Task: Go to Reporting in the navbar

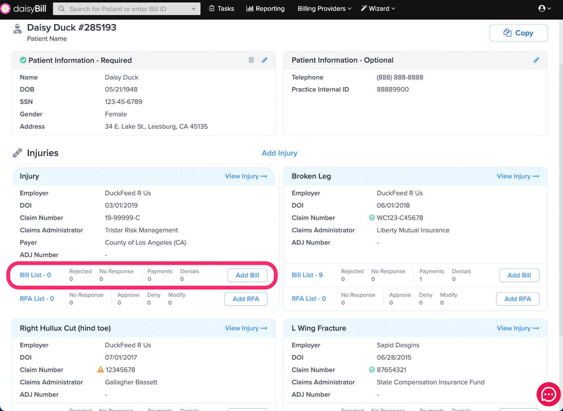Action: pyautogui.click(x=265, y=8)
